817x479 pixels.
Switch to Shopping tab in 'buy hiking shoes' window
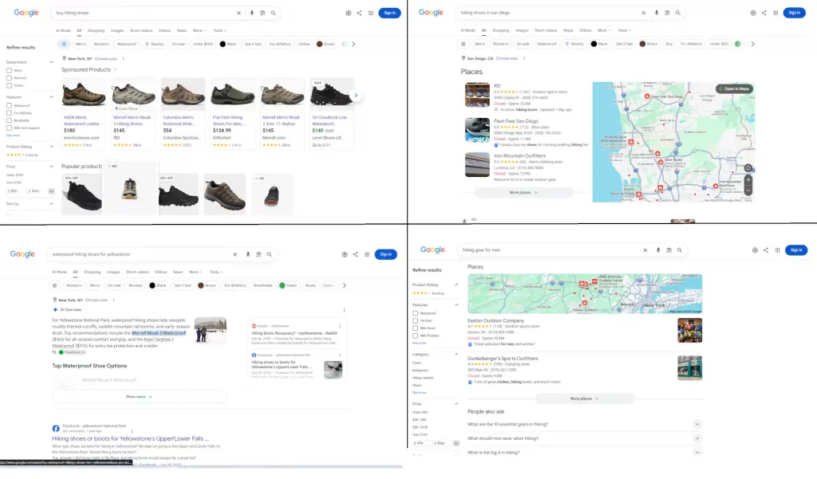click(96, 31)
